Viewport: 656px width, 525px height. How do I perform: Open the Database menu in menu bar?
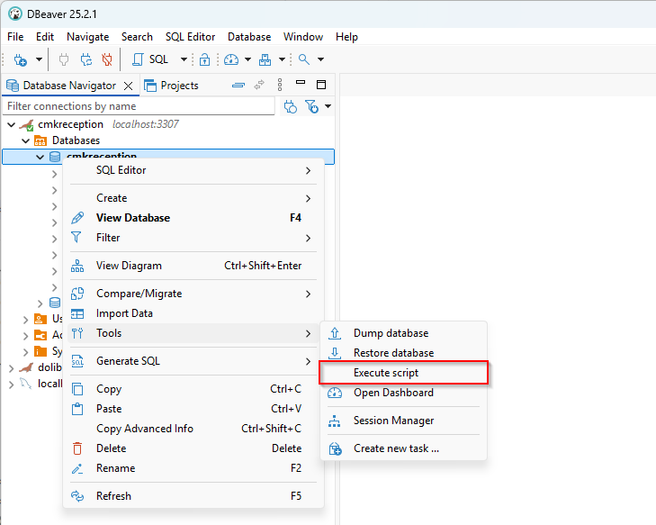click(249, 37)
